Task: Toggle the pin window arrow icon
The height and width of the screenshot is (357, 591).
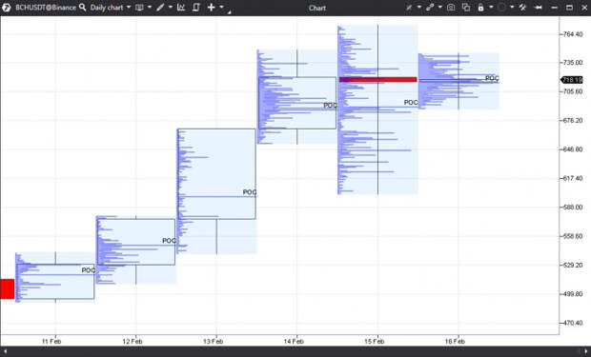Action: pyautogui.click(x=539, y=8)
